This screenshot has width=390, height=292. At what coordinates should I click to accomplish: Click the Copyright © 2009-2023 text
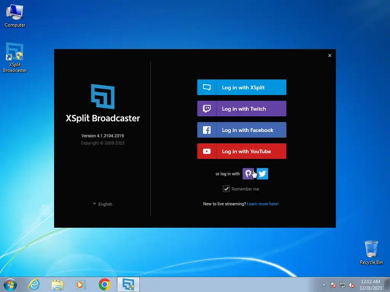102,143
